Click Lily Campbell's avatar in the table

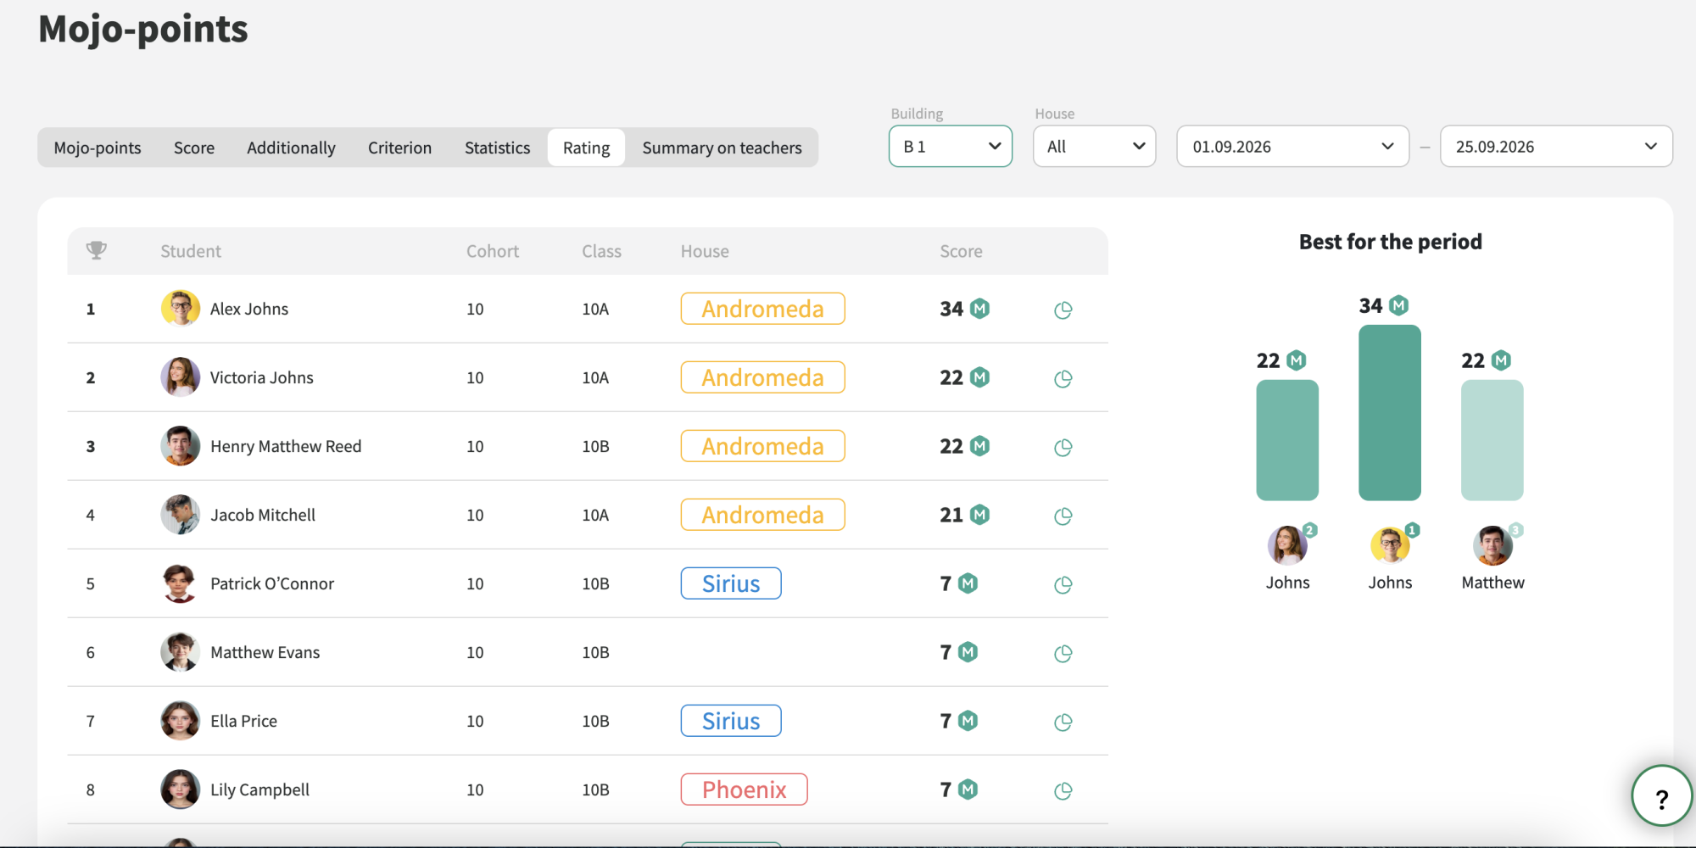coord(181,789)
